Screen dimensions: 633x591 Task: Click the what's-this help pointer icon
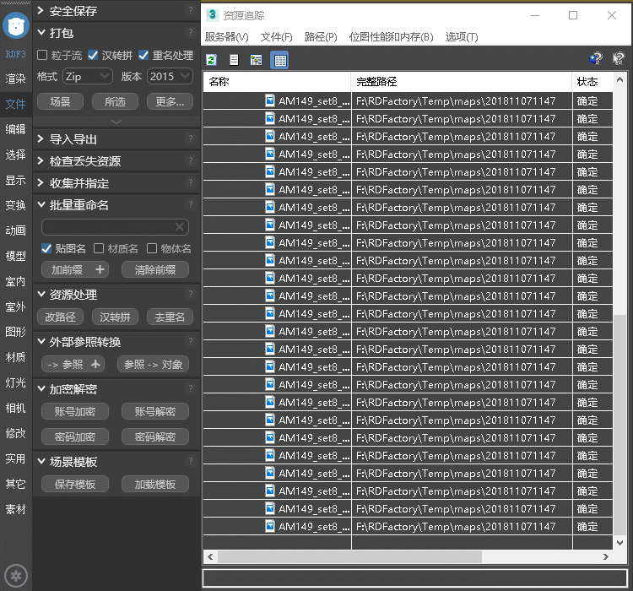click(619, 58)
